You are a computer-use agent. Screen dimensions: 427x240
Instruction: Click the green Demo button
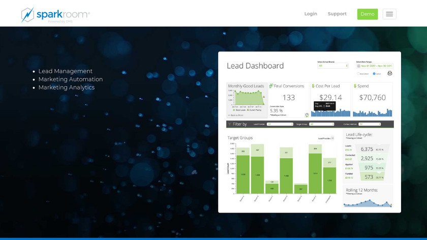tap(368, 14)
